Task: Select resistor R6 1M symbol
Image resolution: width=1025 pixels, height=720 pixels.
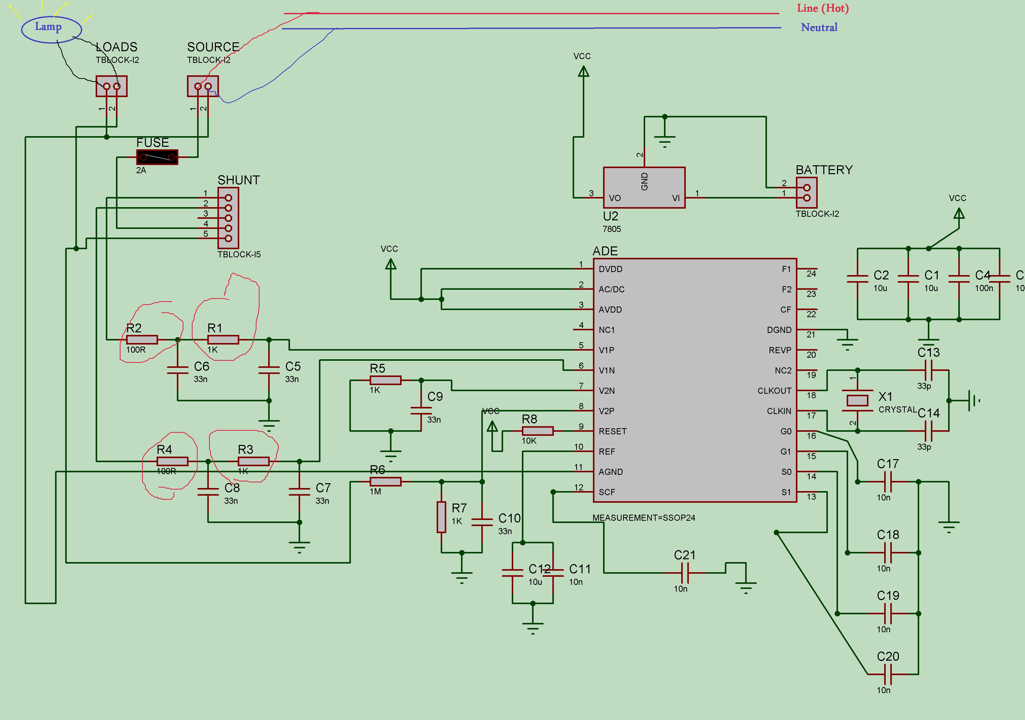Action: pos(386,481)
